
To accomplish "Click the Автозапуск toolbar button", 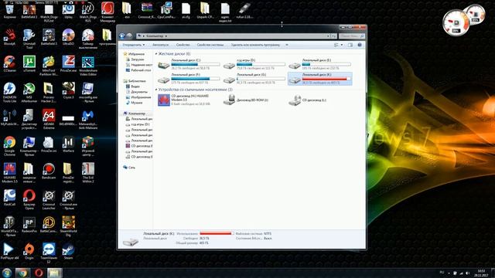I will pos(160,45).
